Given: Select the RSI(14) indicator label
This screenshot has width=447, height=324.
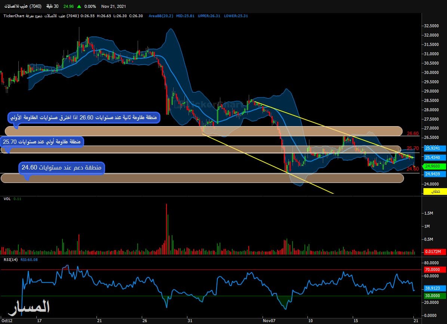Looking at the screenshot, I should (10, 260).
